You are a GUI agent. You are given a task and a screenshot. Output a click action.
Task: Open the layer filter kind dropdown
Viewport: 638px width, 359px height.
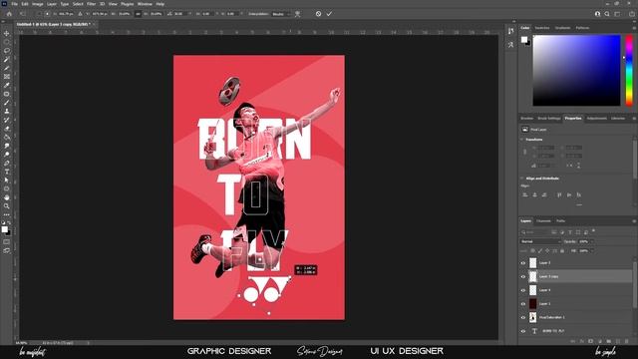pos(535,232)
